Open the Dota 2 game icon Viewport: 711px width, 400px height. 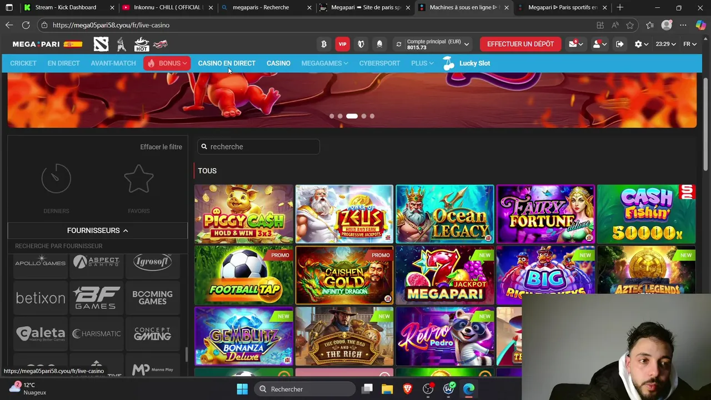(x=101, y=44)
